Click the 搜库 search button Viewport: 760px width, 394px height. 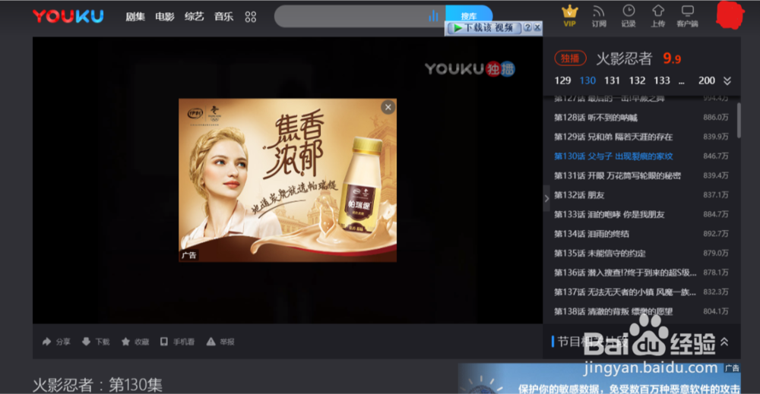(x=469, y=14)
